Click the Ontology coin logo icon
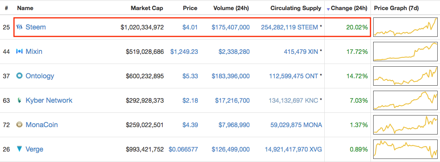This screenshot has height=162, width=440. pyautogui.click(x=19, y=76)
